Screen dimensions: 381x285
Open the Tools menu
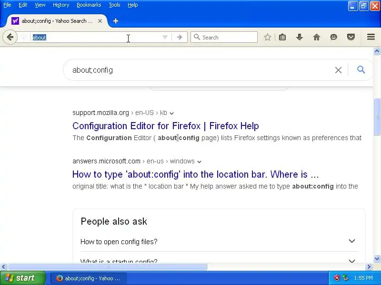(x=114, y=5)
